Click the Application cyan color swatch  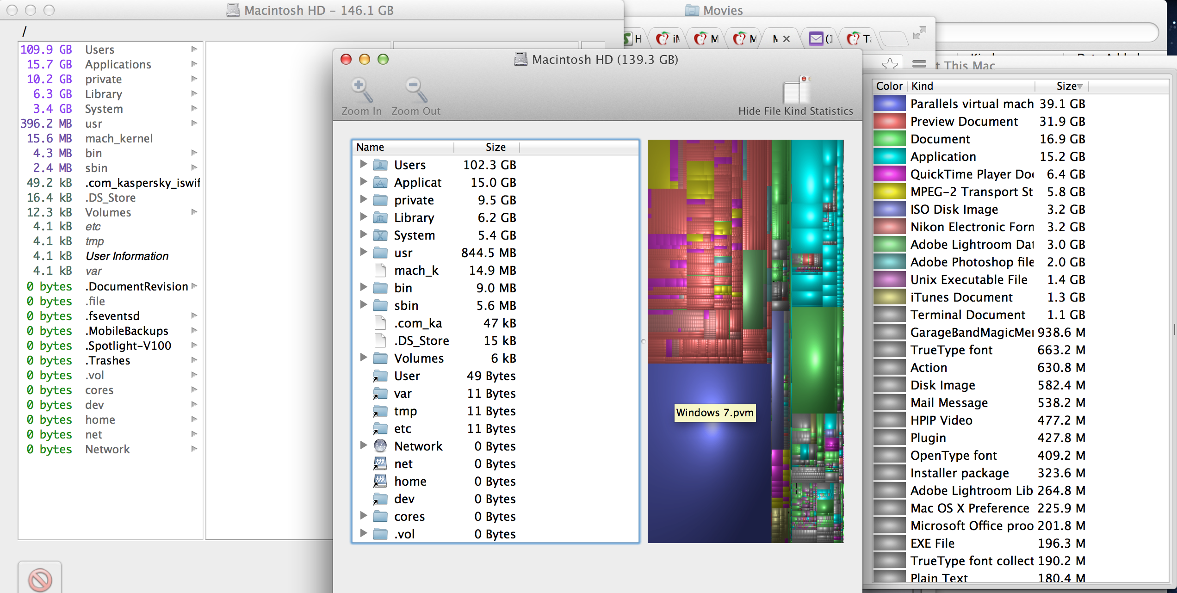click(x=889, y=156)
